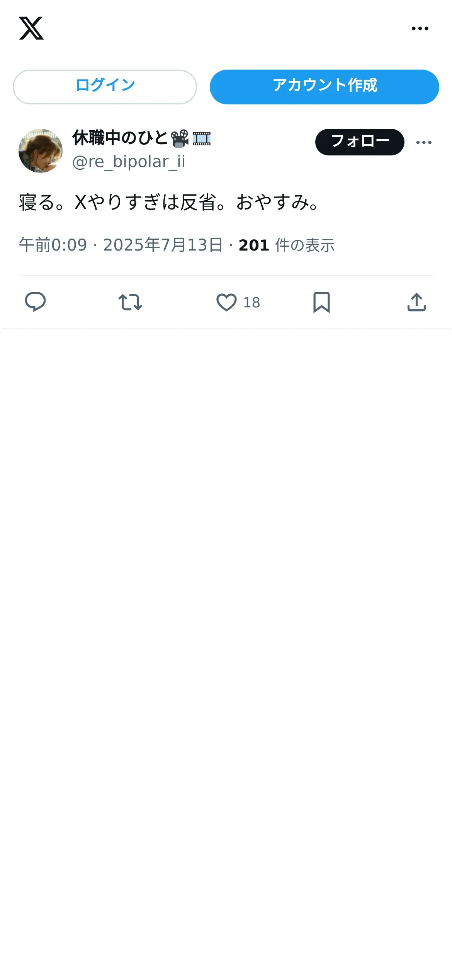Visit the @re_bipolar_ii handle link
452x979 pixels.
click(x=129, y=162)
